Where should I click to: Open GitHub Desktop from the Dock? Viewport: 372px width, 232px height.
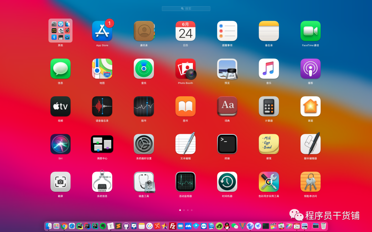point(126,226)
